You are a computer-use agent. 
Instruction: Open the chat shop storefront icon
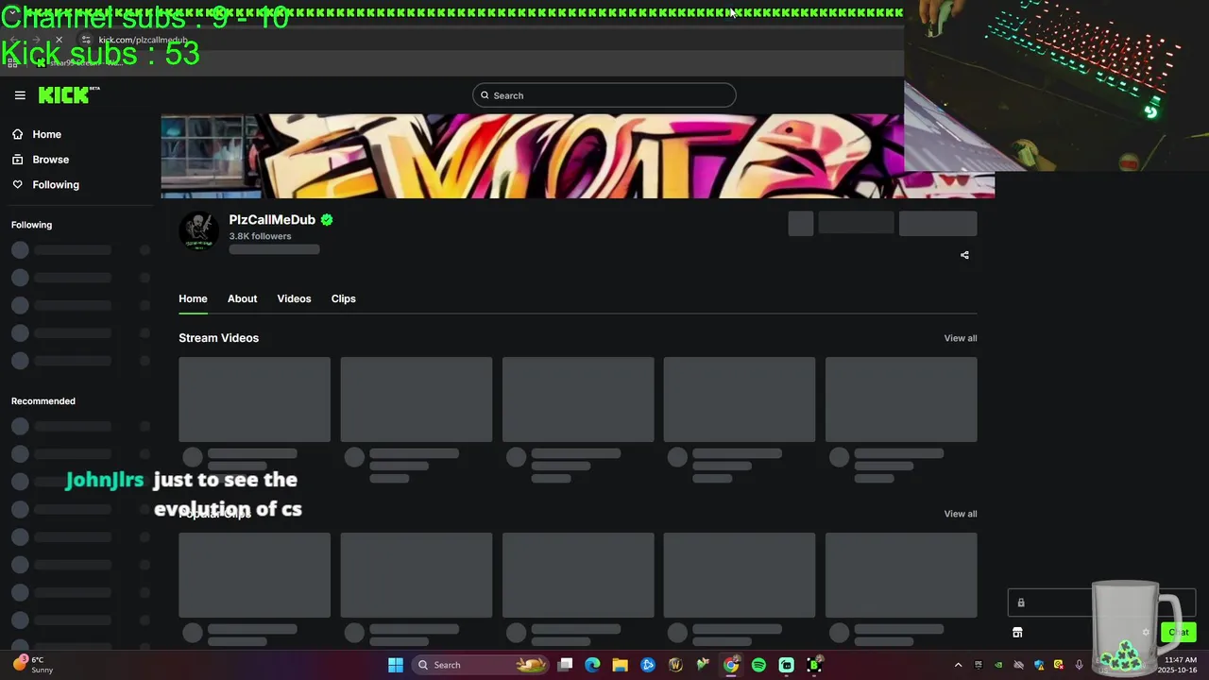(1017, 633)
